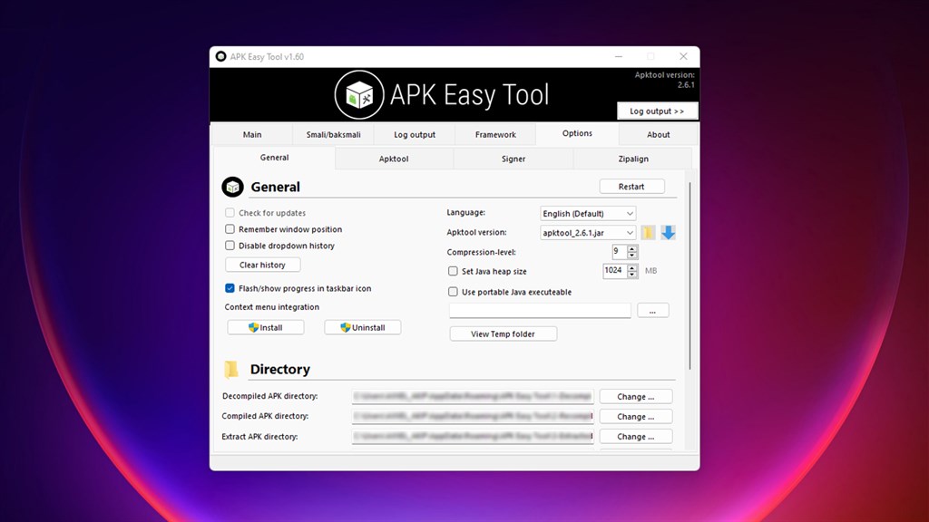929x522 pixels.
Task: Click the Log output >> header button
Action: pos(657,111)
